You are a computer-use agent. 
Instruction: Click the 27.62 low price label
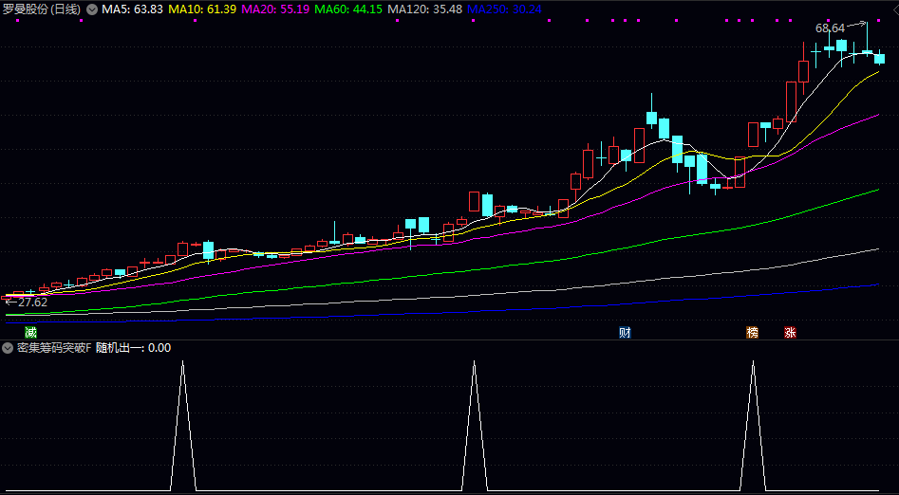click(32, 302)
